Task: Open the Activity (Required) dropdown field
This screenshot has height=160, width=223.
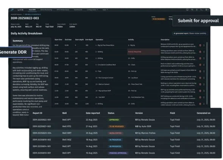Action: click(143, 52)
